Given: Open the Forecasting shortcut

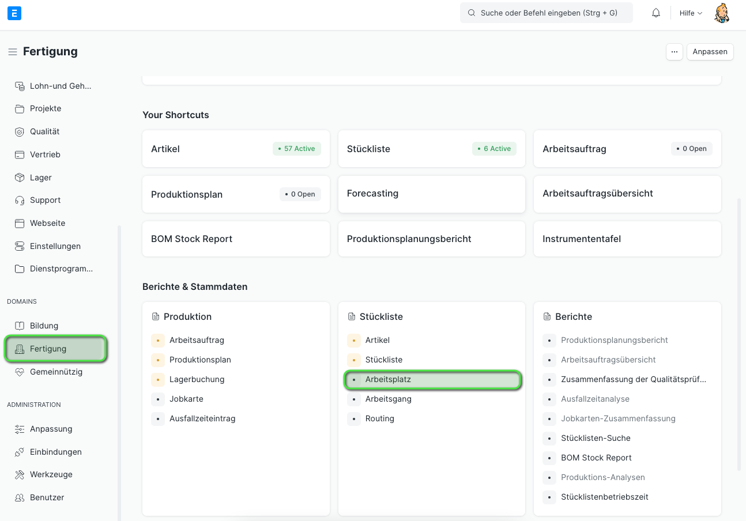Looking at the screenshot, I should point(432,194).
